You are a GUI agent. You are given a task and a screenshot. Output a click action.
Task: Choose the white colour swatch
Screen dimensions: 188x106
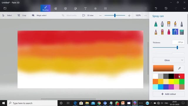click(x=155, y=76)
